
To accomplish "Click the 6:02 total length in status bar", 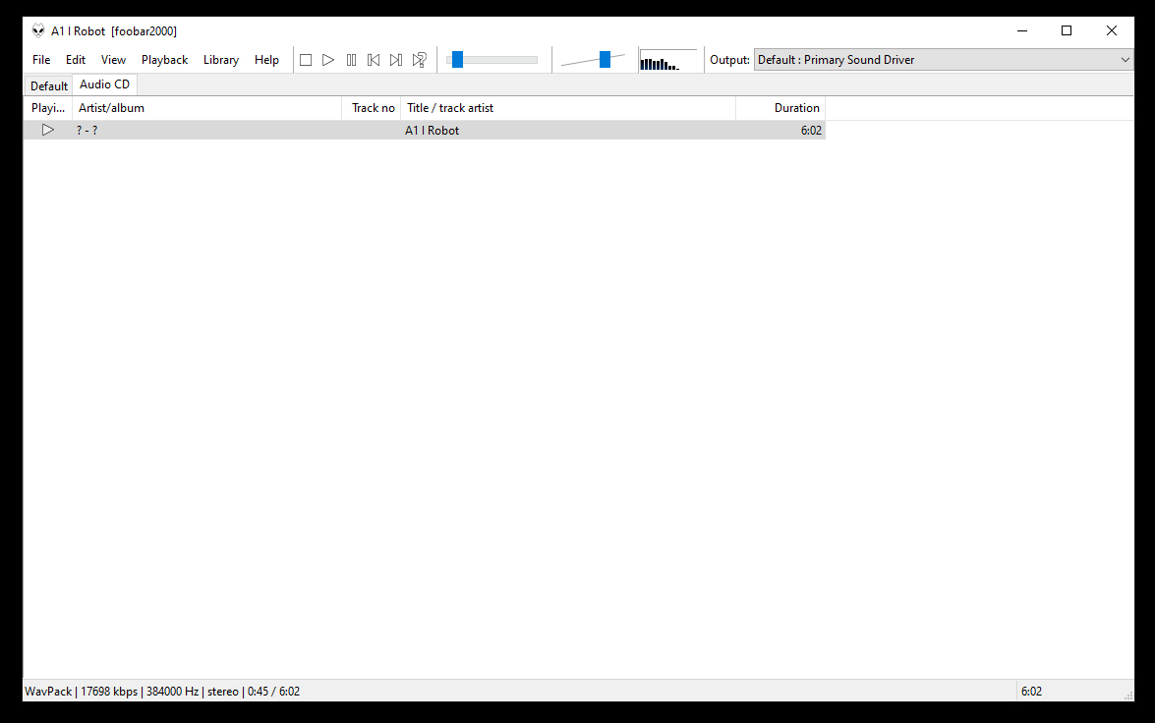I will 1031,692.
